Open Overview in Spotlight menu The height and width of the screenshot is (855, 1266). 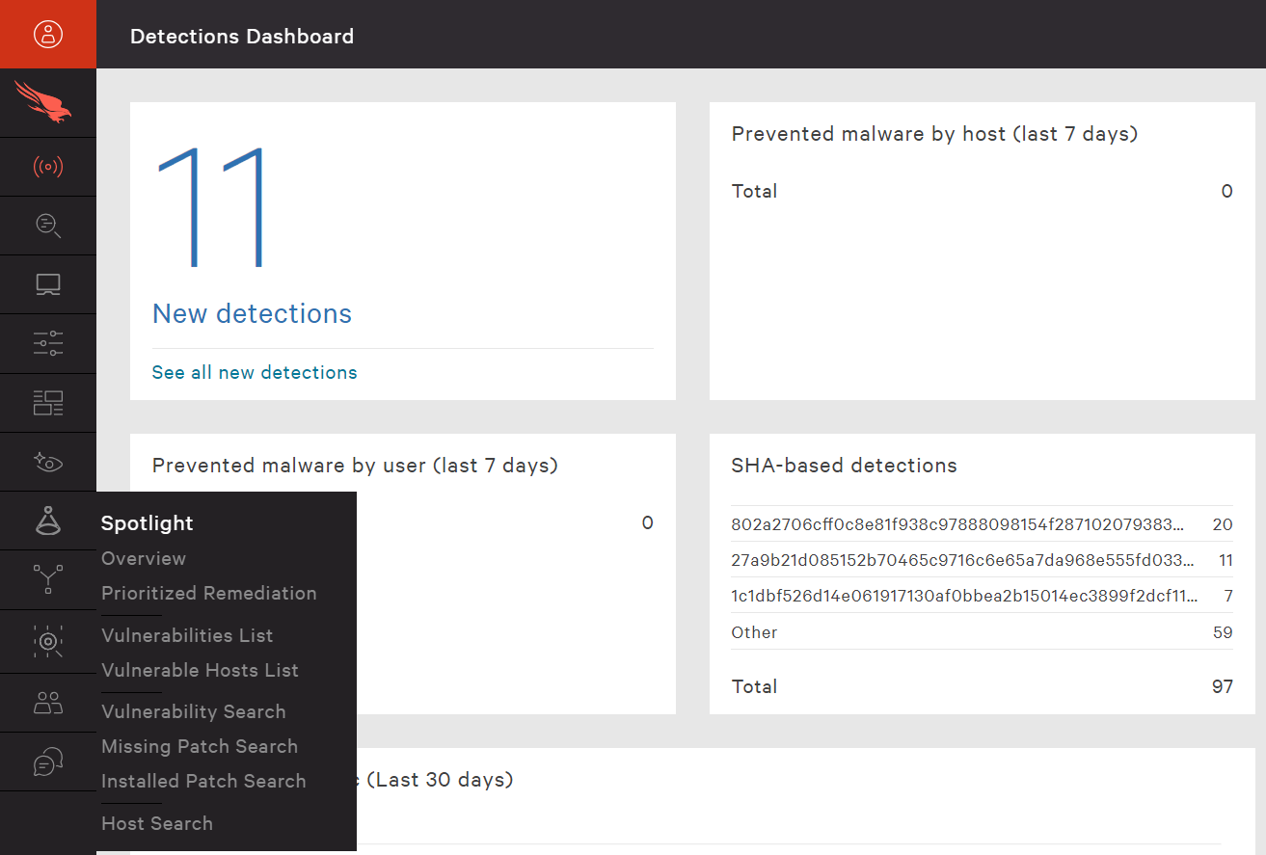pyautogui.click(x=144, y=558)
